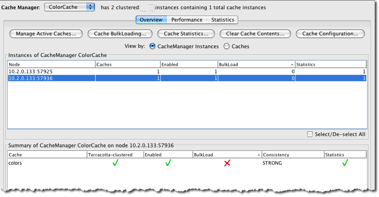Screen dimensions: 379x197
Task: Sort instances table by Node column
Action: [51, 64]
